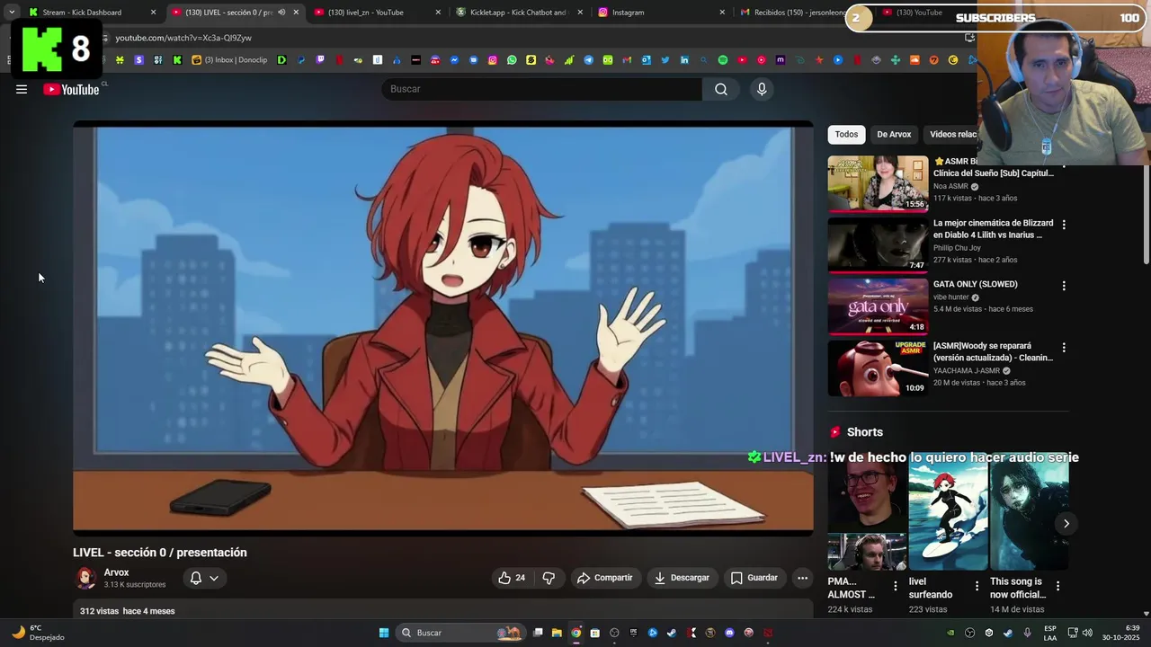Open Discord from the taskbar

[x=729, y=633]
